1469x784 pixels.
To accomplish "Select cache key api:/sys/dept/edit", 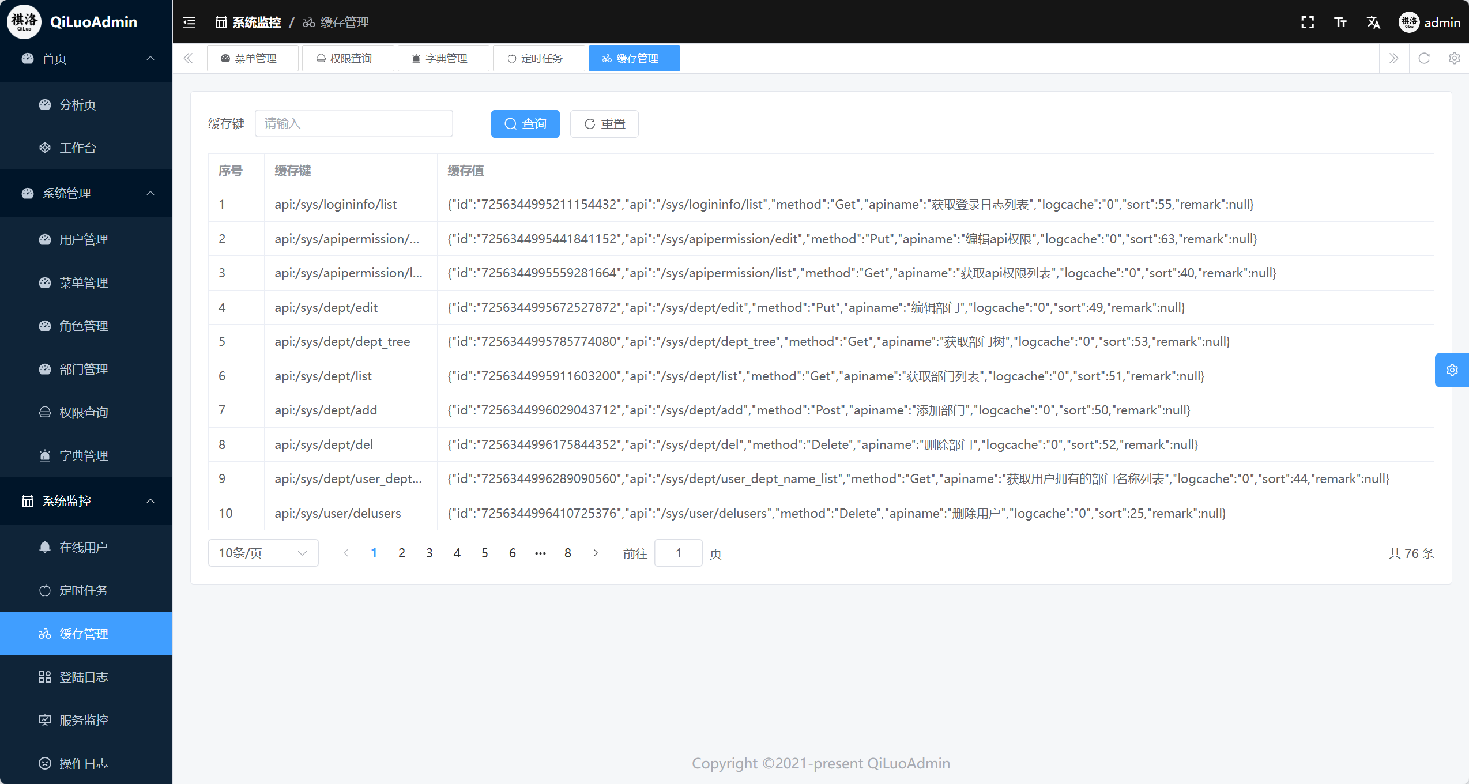I will (x=326, y=307).
